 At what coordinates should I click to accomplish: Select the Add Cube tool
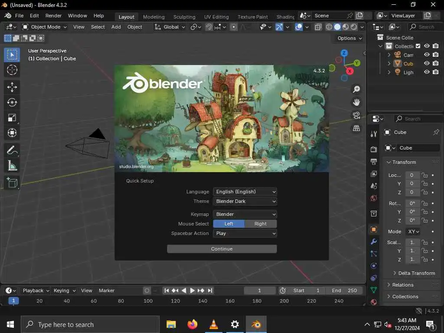click(x=12, y=183)
